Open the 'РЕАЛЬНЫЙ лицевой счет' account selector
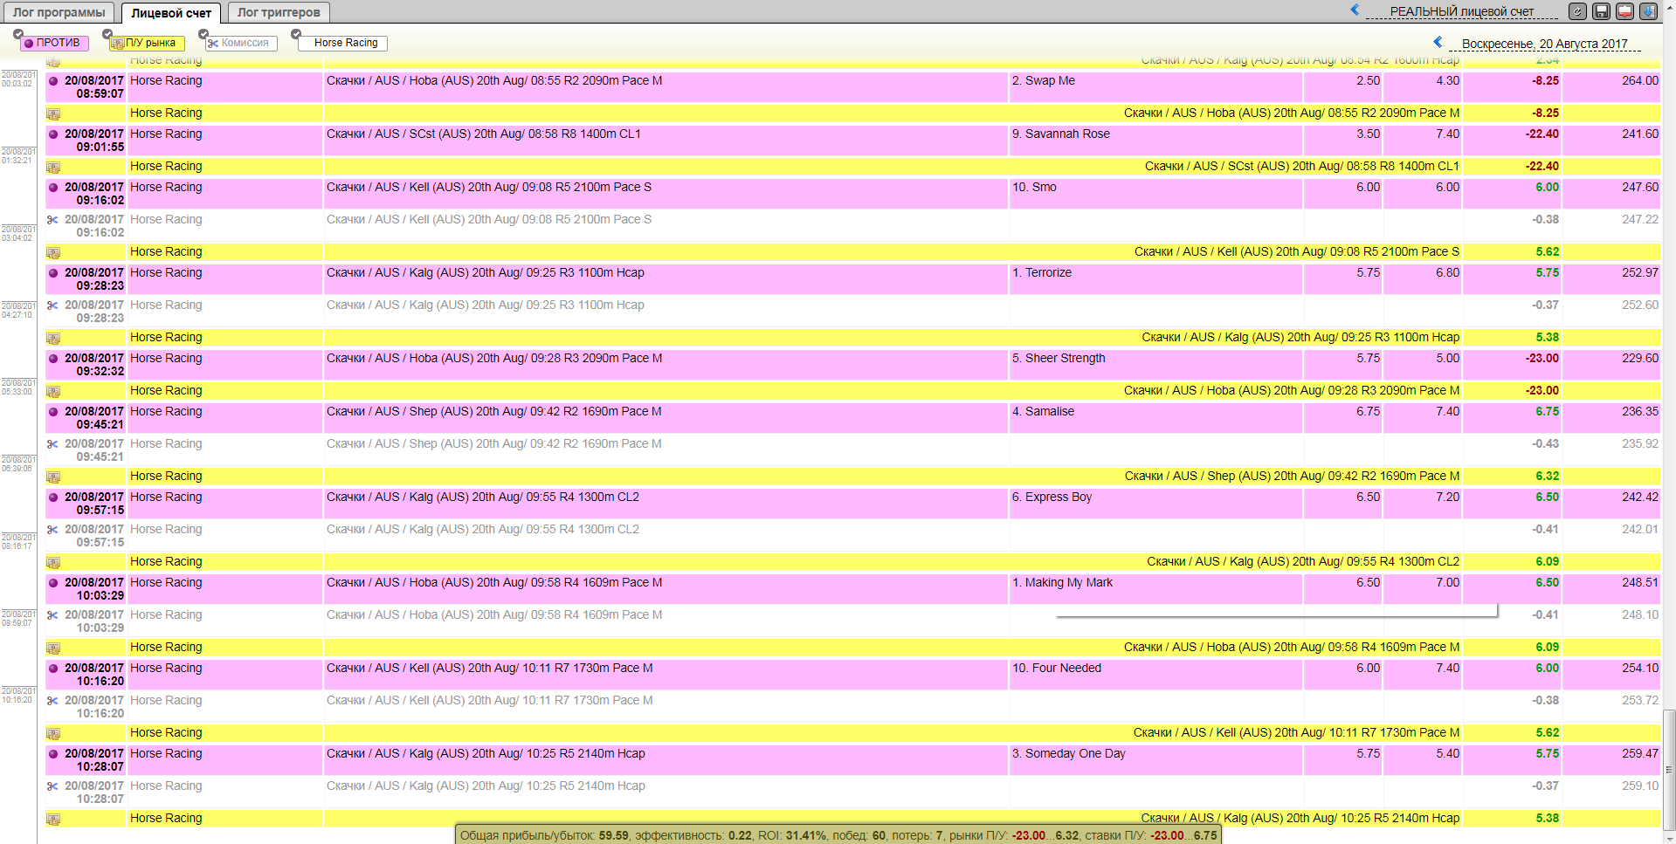This screenshot has width=1676, height=844. click(1462, 11)
